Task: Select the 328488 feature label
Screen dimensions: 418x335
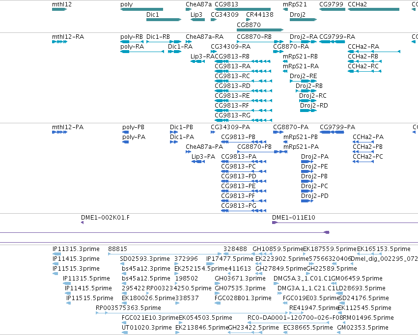Action: tap(235, 249)
